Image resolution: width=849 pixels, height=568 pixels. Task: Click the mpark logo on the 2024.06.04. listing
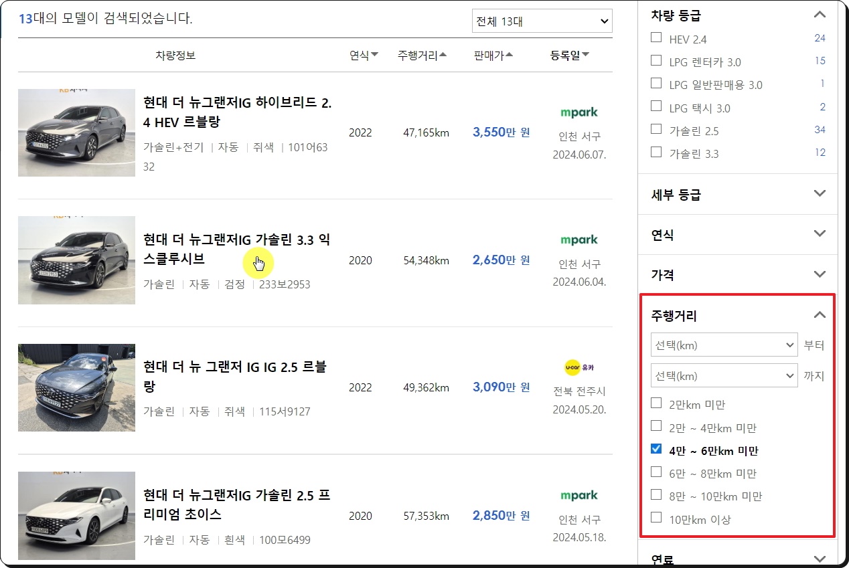tap(579, 240)
